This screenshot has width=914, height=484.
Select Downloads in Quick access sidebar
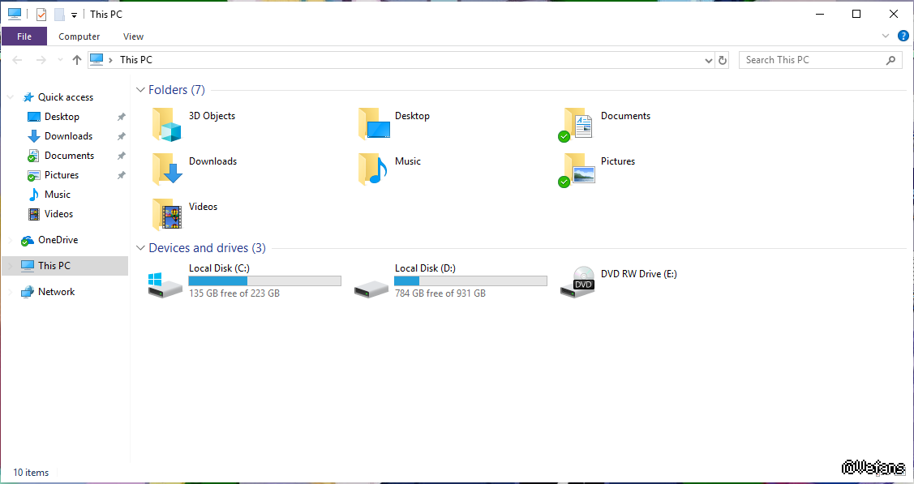[x=68, y=135]
